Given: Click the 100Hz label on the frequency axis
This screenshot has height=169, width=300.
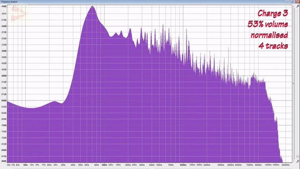Looking at the screenshot, I should coord(104,165).
